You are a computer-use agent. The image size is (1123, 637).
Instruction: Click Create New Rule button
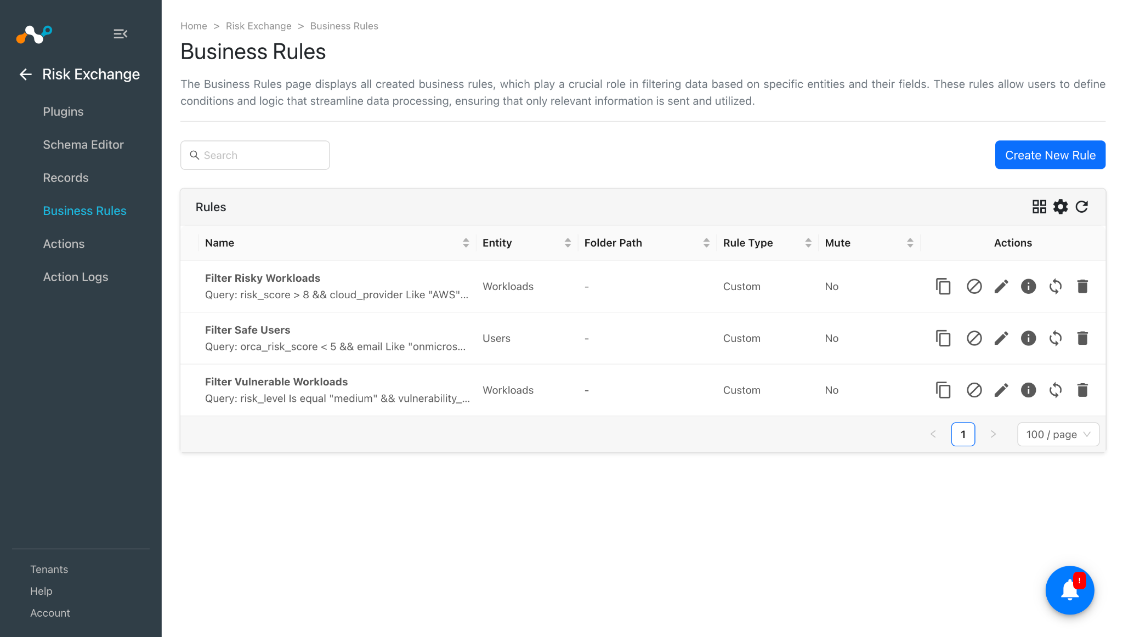pyautogui.click(x=1050, y=155)
